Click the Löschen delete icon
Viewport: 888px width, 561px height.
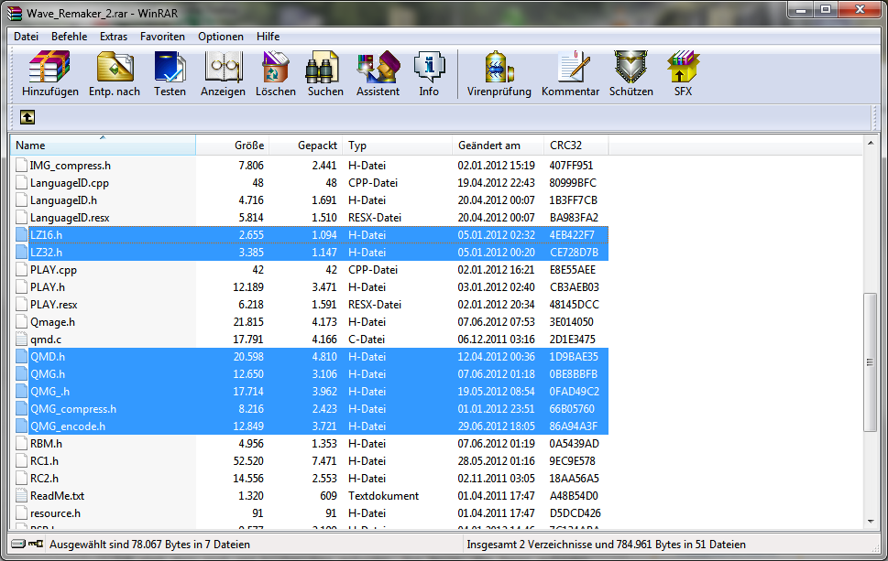point(276,73)
